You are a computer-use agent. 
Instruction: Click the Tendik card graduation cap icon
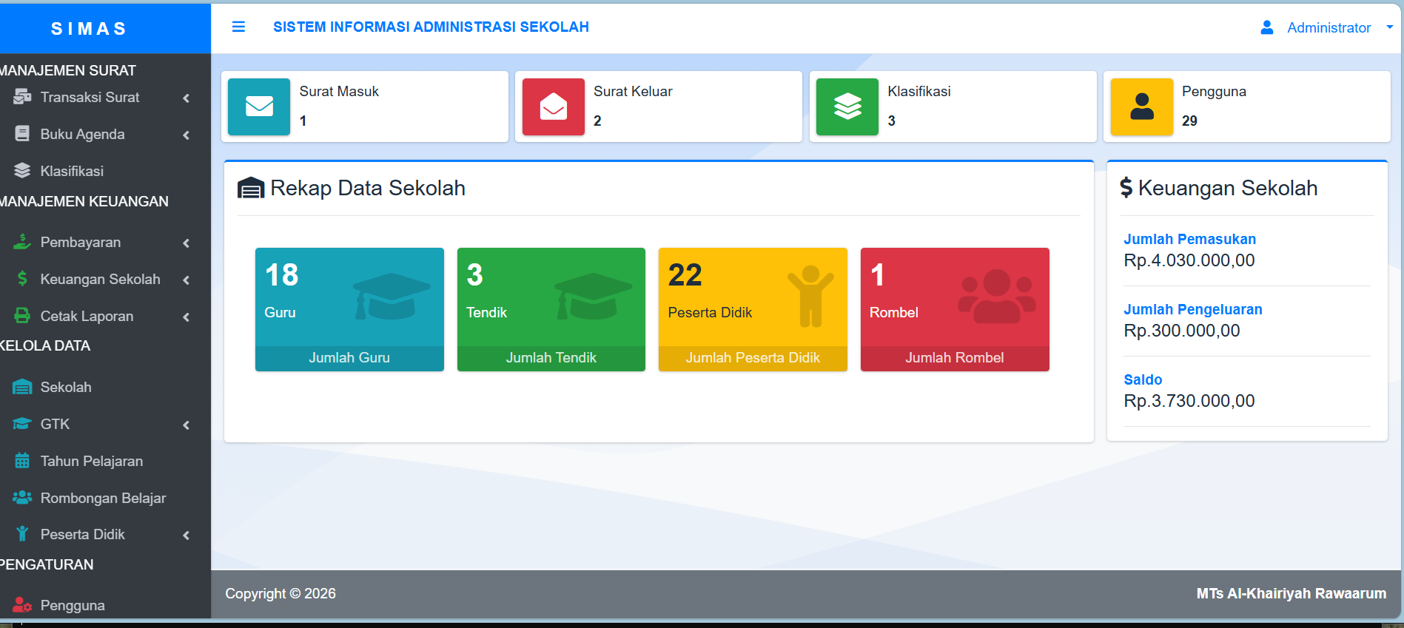(x=594, y=296)
